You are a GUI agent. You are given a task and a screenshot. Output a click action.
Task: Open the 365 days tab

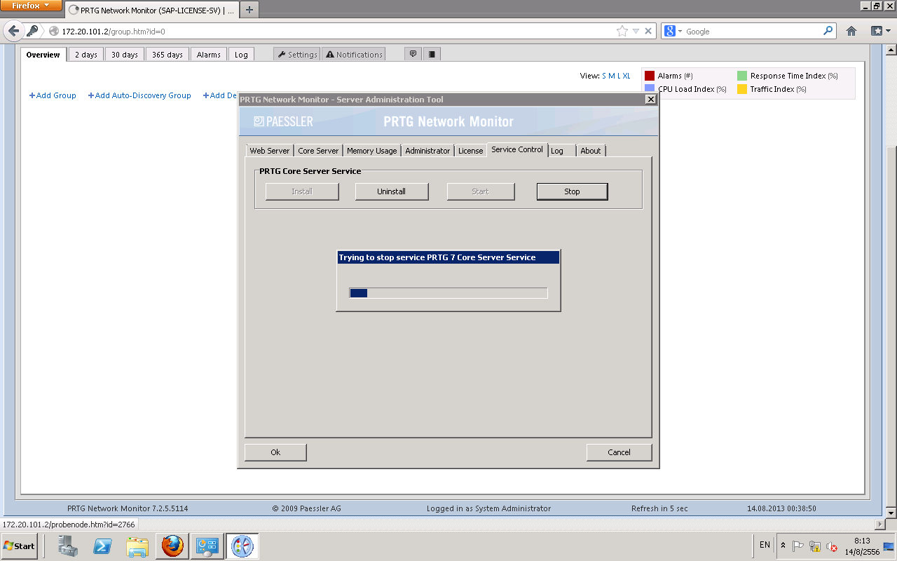[167, 55]
